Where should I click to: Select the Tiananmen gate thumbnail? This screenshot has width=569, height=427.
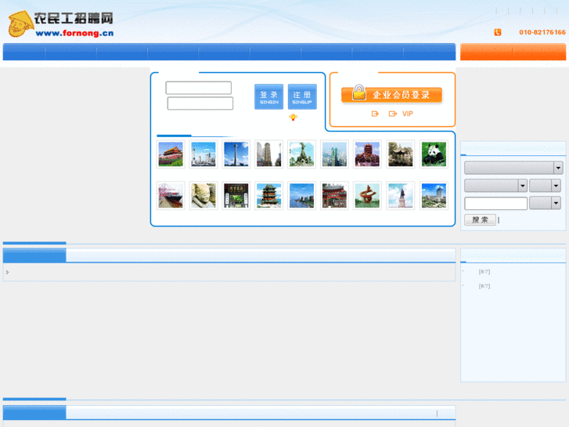pyautogui.click(x=171, y=154)
